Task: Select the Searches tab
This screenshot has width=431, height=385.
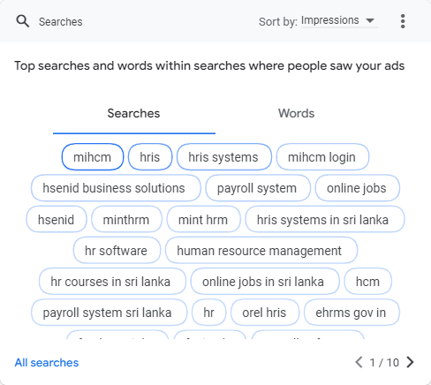Action: click(x=133, y=113)
